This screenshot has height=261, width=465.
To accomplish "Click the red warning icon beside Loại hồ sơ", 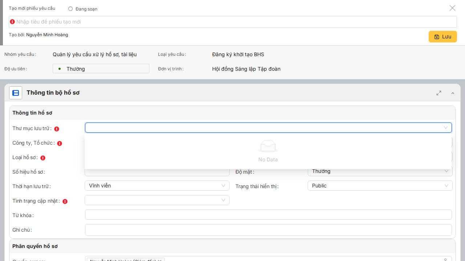I will (43, 158).
